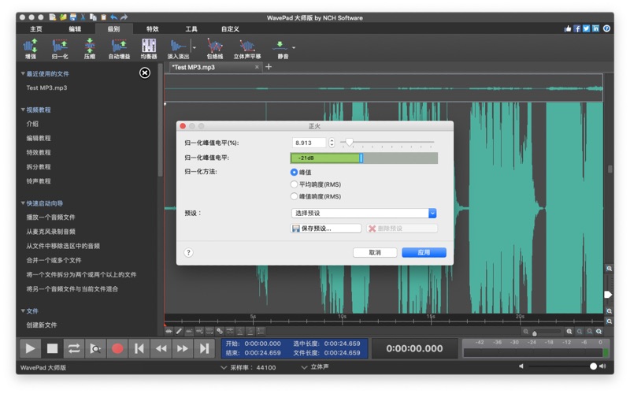This screenshot has width=630, height=394.
Task: Click the 包络线 envelope tool icon
Action: [214, 47]
